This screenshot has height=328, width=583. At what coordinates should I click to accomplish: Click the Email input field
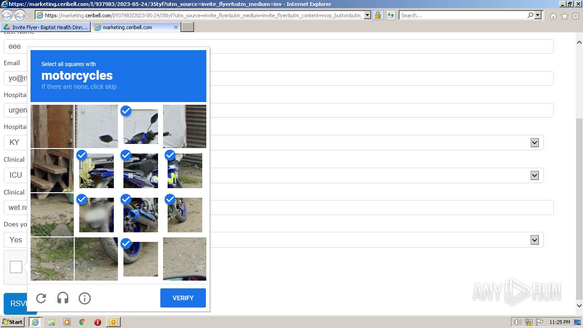tap(279, 78)
